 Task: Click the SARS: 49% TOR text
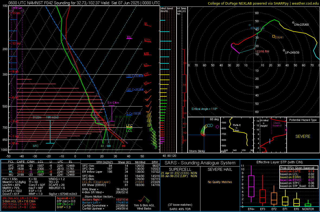point(180,209)
